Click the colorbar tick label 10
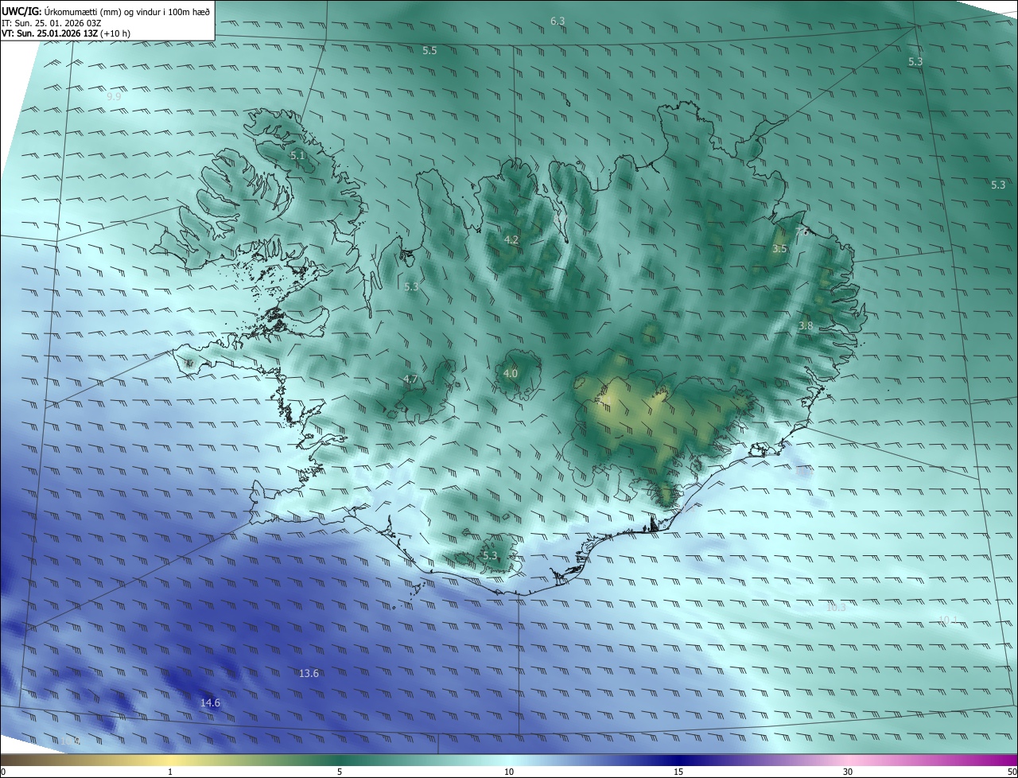 [x=509, y=772]
